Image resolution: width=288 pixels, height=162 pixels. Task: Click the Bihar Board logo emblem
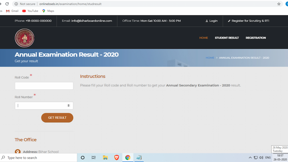click(x=25, y=38)
